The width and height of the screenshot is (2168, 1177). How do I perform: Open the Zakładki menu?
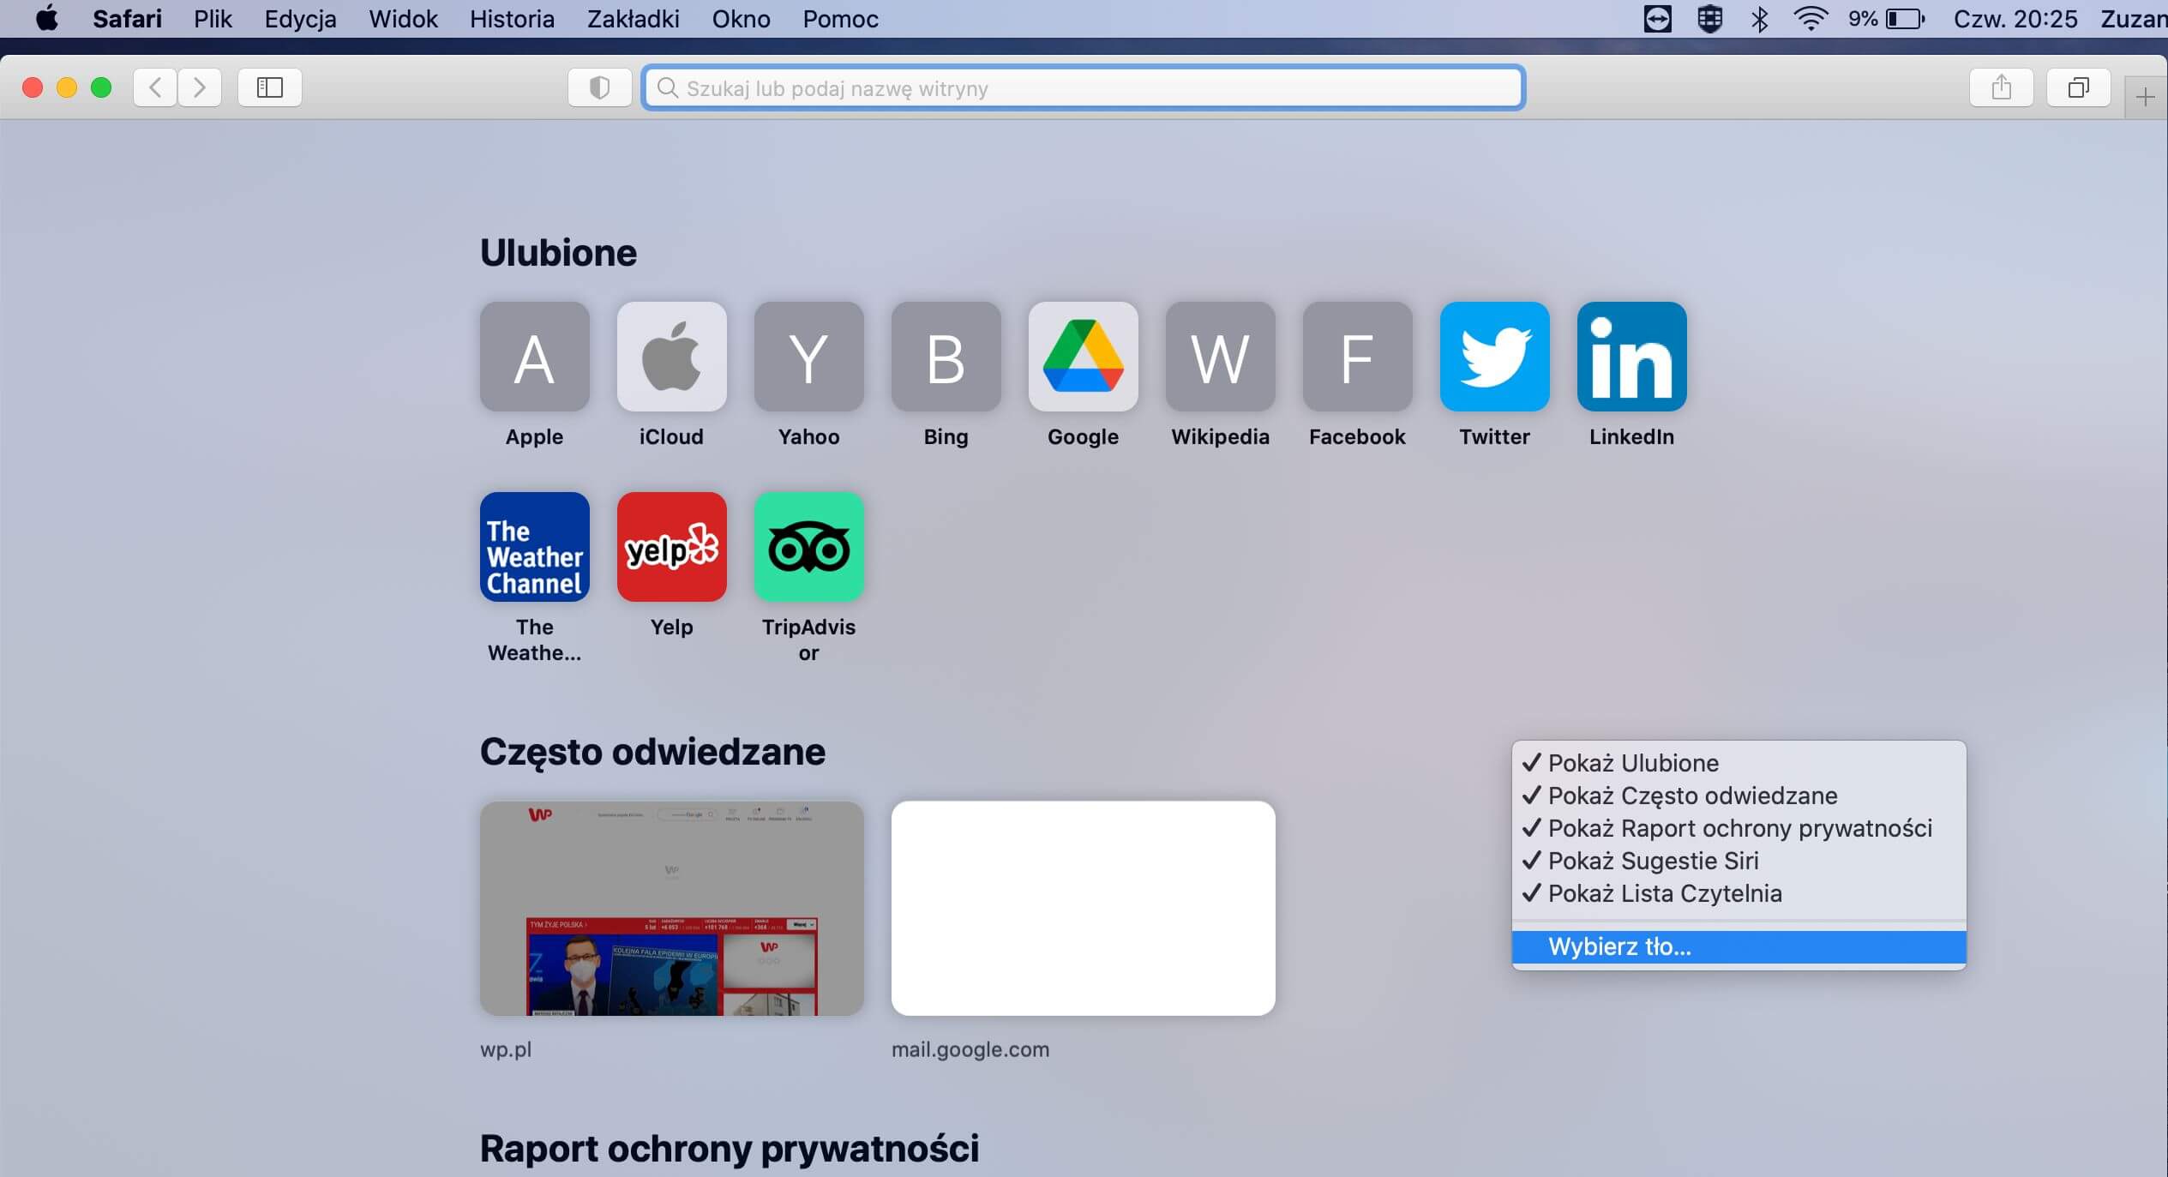coord(633,19)
